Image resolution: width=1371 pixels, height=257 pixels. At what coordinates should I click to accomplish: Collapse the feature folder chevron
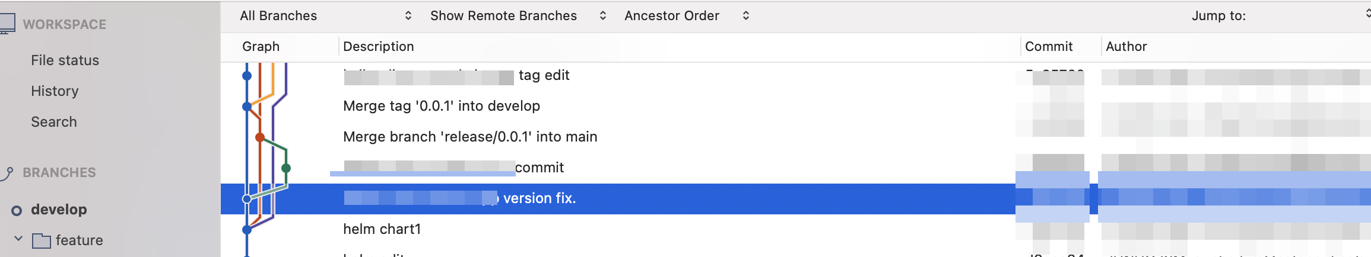pos(18,239)
